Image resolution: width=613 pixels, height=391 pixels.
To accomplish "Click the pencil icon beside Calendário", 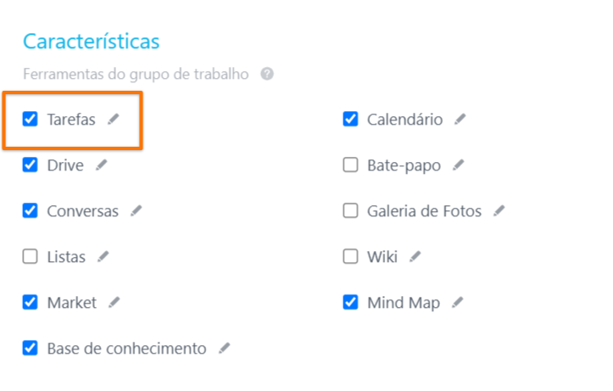I will pos(460,119).
